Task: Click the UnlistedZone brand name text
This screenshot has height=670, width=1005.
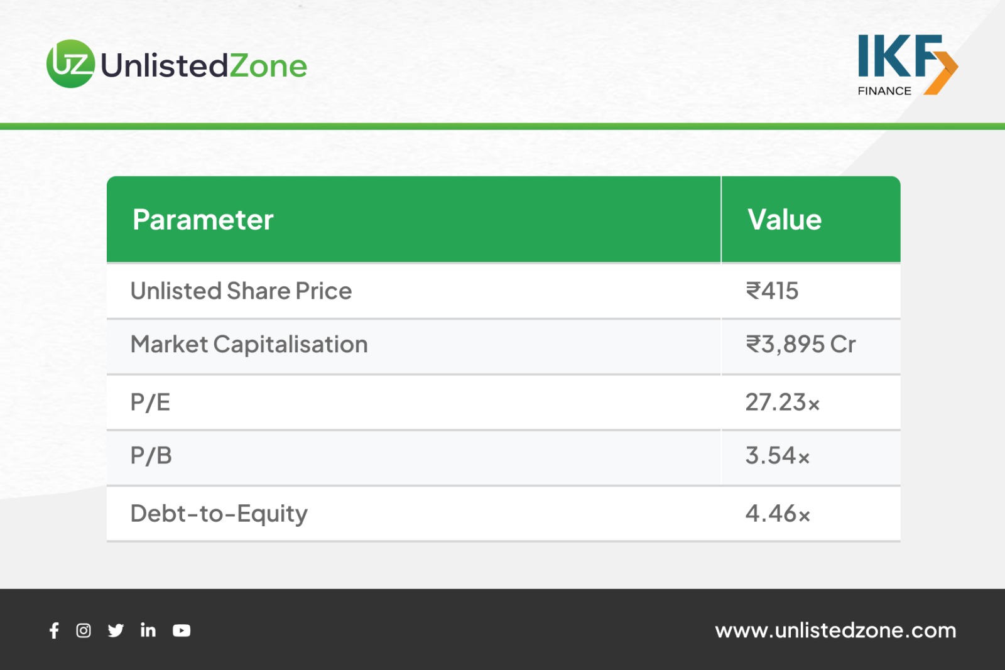Action: coord(204,66)
